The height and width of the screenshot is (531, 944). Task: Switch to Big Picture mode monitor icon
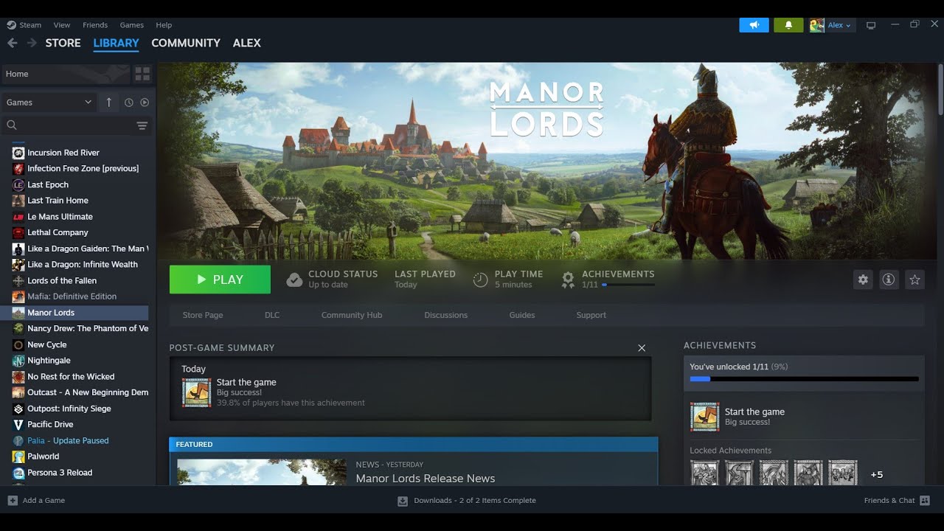pyautogui.click(x=871, y=25)
